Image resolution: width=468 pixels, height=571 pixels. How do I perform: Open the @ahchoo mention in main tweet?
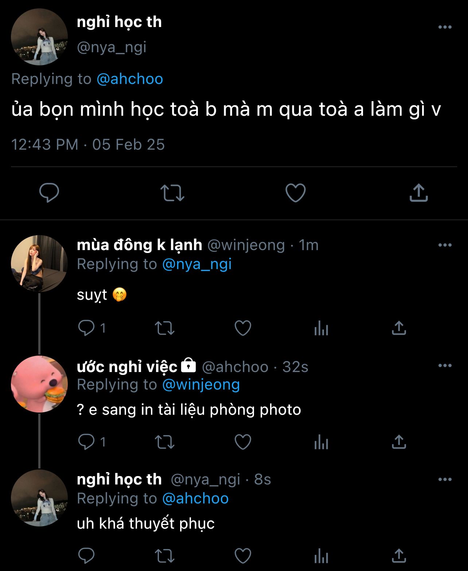[130, 79]
